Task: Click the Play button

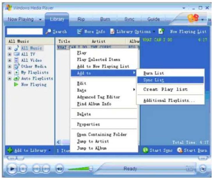Action: [12, 169]
